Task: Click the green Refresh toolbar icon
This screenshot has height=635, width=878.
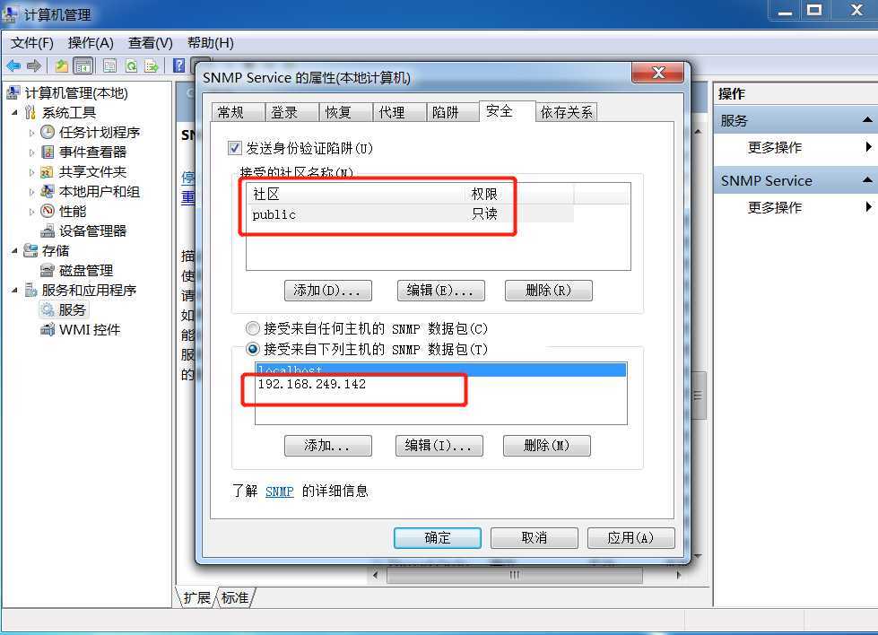Action: tap(131, 65)
